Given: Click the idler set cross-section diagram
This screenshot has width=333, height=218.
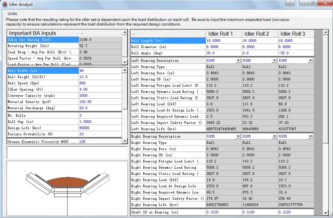Looking at the screenshot, I should coord(67,188).
